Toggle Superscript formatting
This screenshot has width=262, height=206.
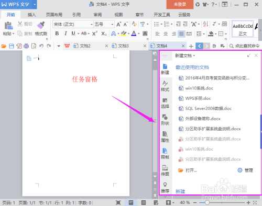[94, 33]
